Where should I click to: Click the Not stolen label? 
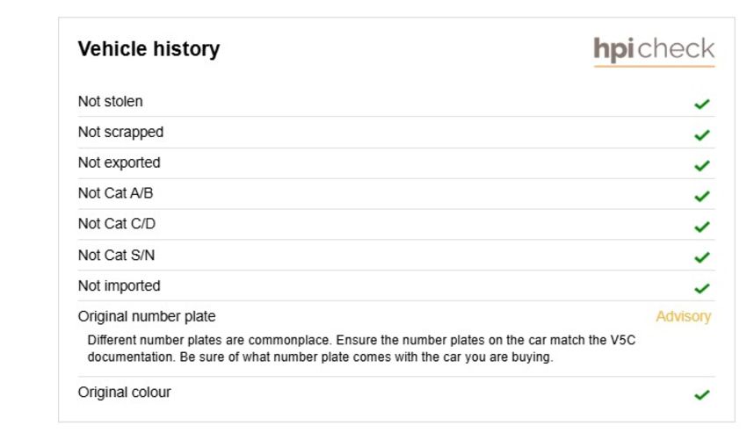coord(111,102)
